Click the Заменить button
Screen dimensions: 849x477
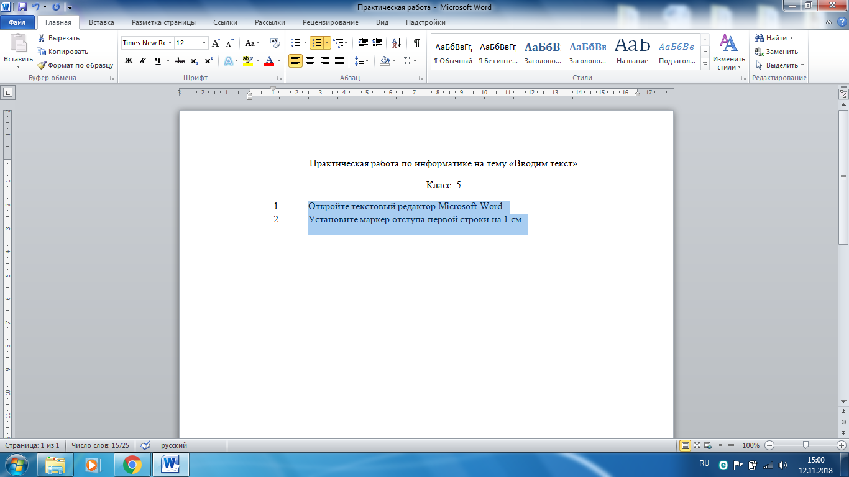[776, 52]
